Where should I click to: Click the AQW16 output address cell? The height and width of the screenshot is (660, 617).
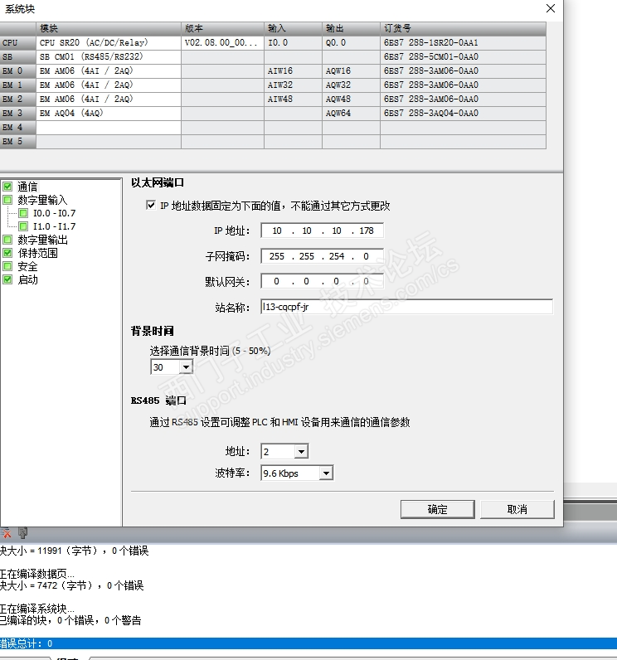tap(351, 71)
